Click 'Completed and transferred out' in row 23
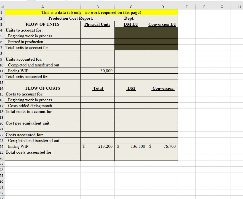243x199 pixels. [43, 141]
